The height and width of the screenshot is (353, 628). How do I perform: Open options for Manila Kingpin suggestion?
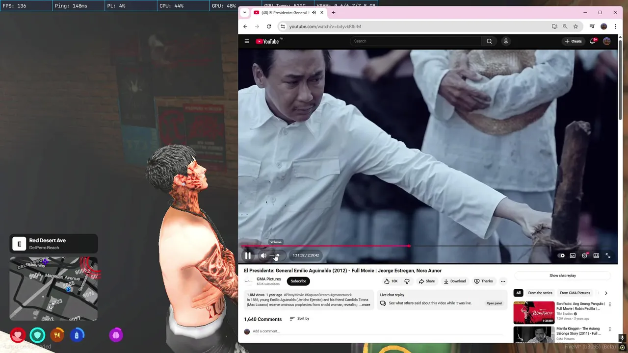click(x=610, y=329)
